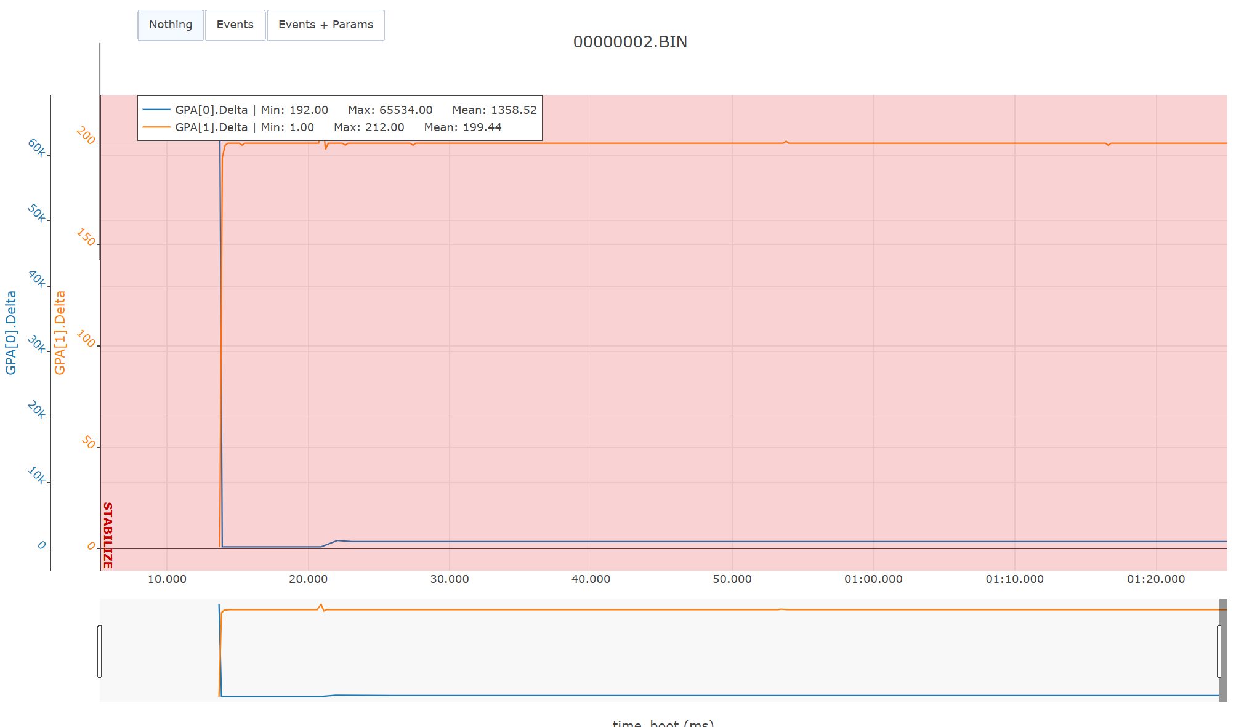Toggle GPA[1].Delta trace in legend

211,127
